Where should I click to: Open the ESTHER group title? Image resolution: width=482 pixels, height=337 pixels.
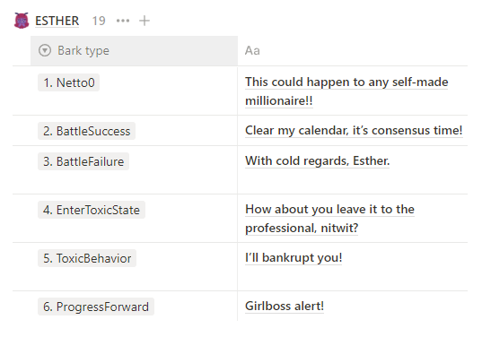57,21
